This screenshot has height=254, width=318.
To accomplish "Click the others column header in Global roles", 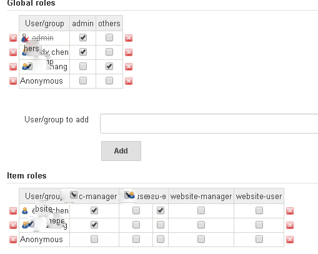I will click(109, 23).
